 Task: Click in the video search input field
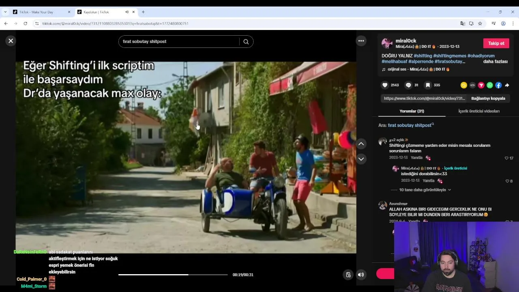click(180, 41)
